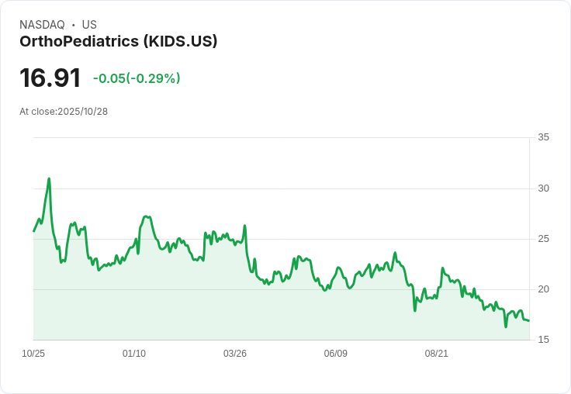Select the 16.91 closing price
Viewport: 571px width, 394px height.
click(x=50, y=78)
